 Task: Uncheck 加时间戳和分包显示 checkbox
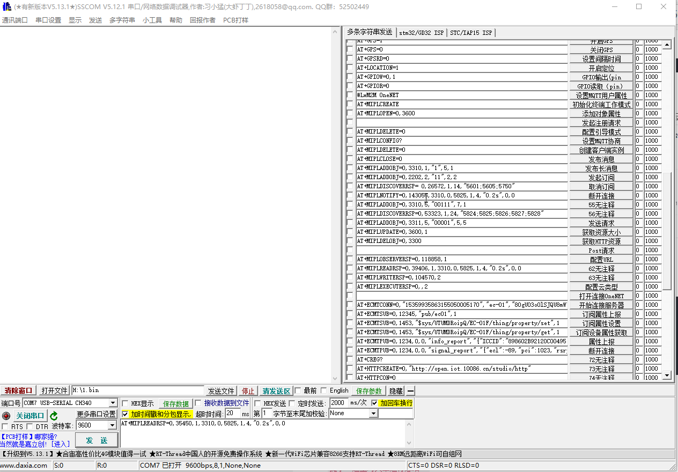[126, 414]
